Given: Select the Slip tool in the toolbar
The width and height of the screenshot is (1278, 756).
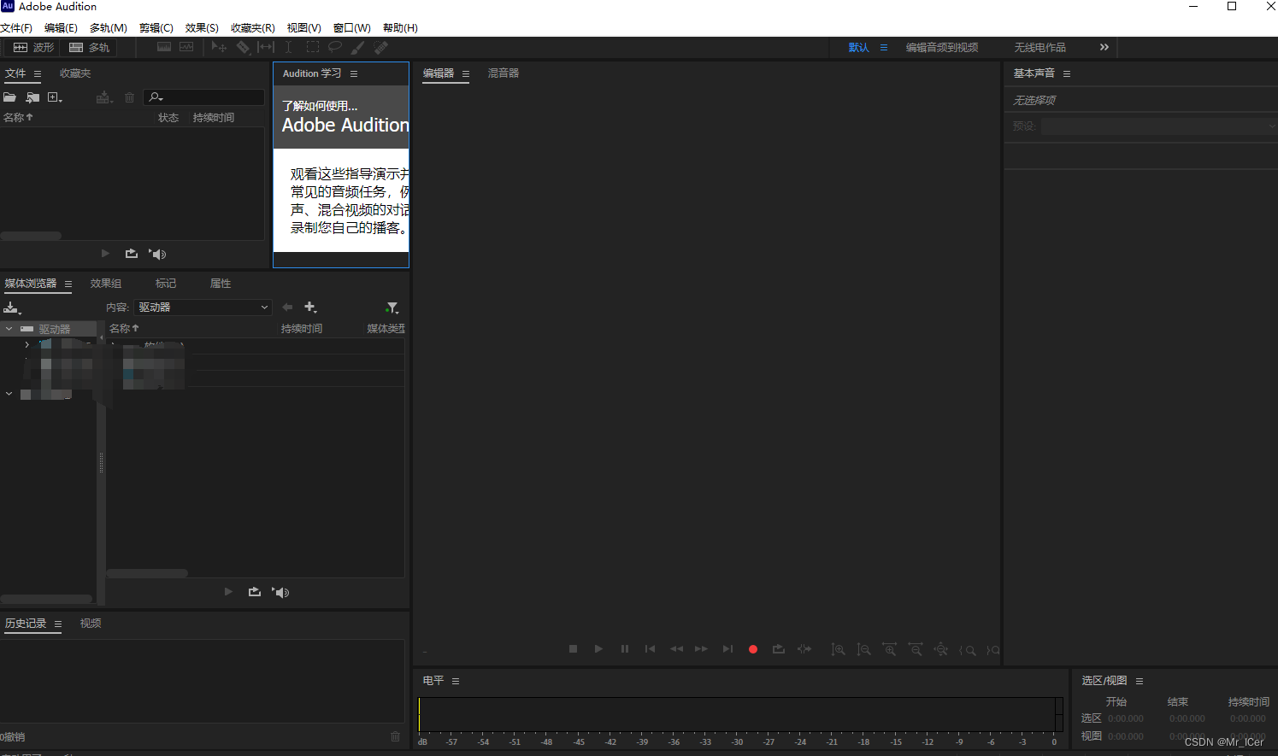Looking at the screenshot, I should pyautogui.click(x=266, y=48).
